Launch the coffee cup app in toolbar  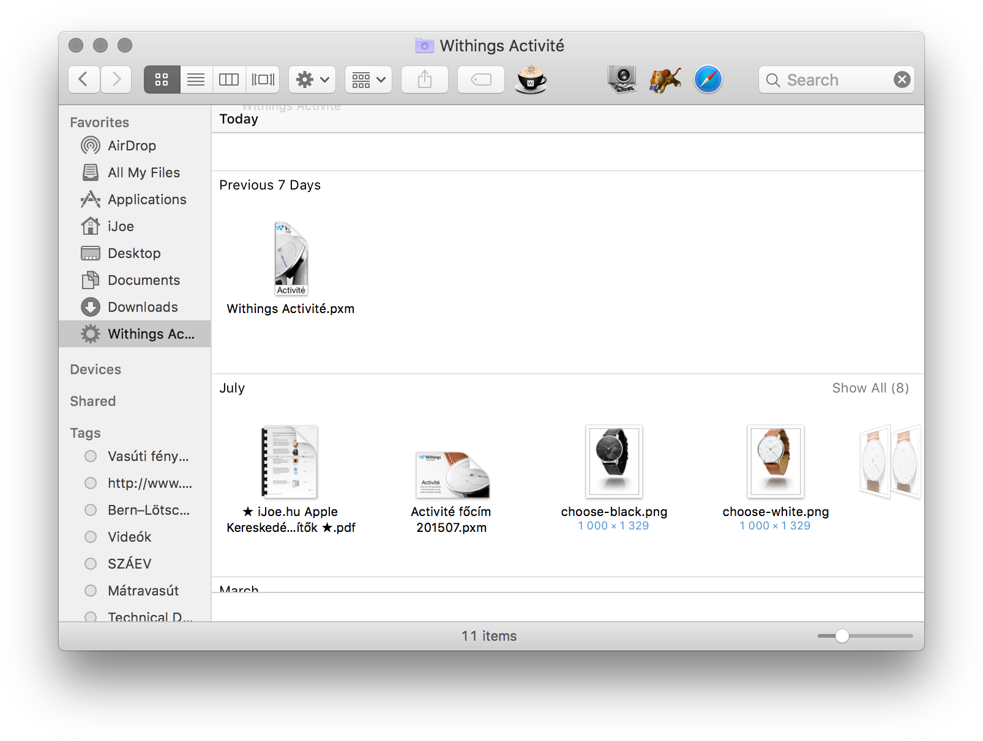531,79
